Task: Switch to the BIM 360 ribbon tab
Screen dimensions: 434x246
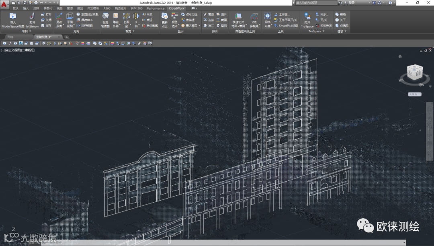Action: (136, 8)
